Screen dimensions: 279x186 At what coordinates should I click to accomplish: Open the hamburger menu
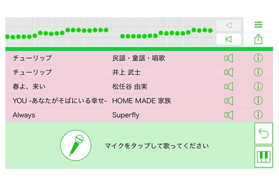[x=259, y=25]
